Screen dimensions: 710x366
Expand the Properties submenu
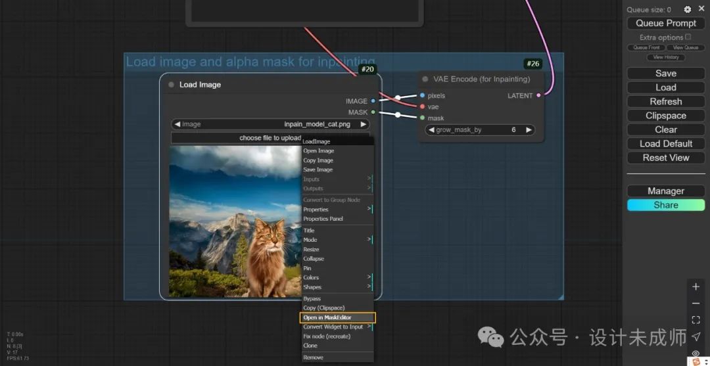[x=337, y=210]
